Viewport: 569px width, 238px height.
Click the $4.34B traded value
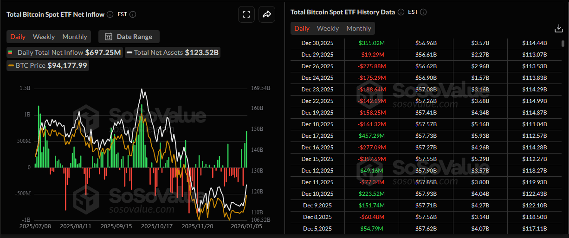[x=480, y=113]
